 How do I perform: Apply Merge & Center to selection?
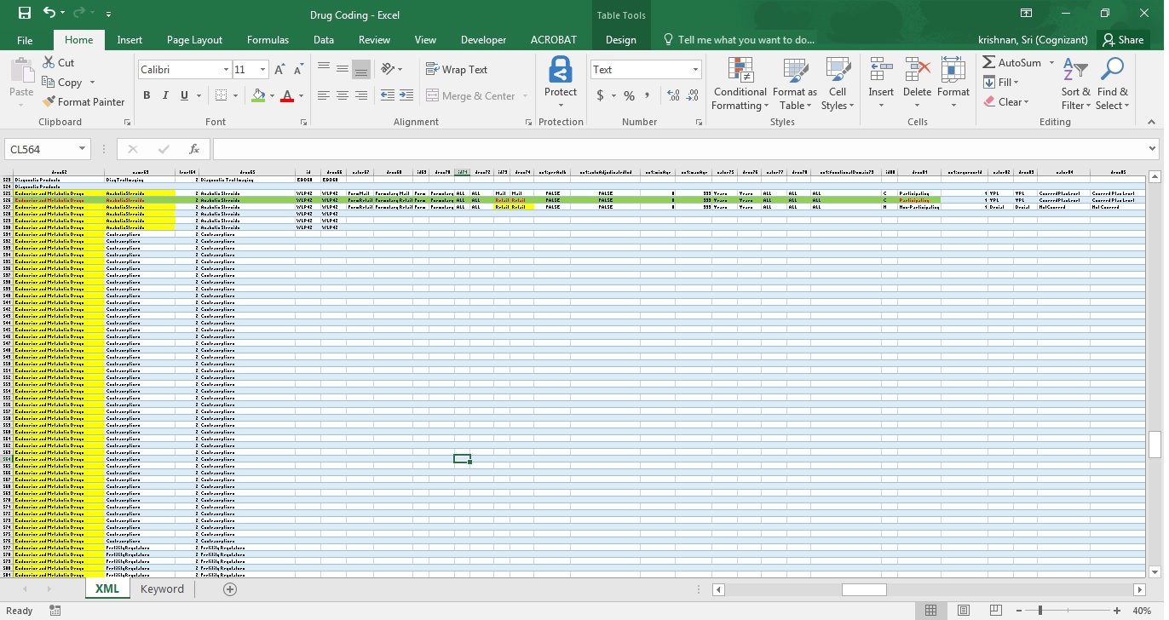[475, 95]
